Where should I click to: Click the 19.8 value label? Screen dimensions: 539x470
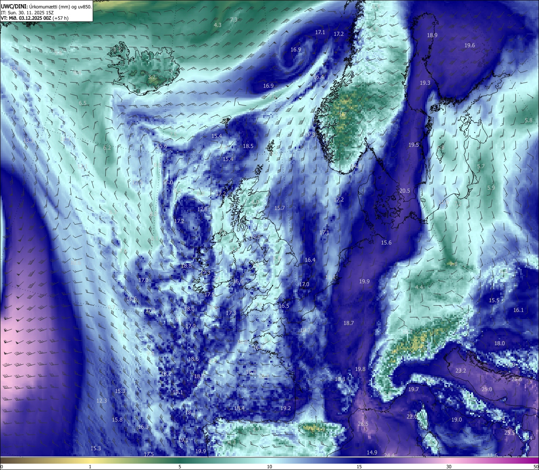pos(360,369)
